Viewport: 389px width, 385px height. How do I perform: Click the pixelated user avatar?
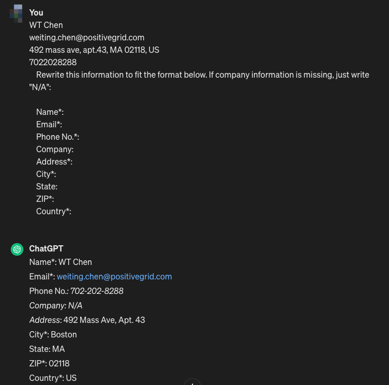[16, 13]
